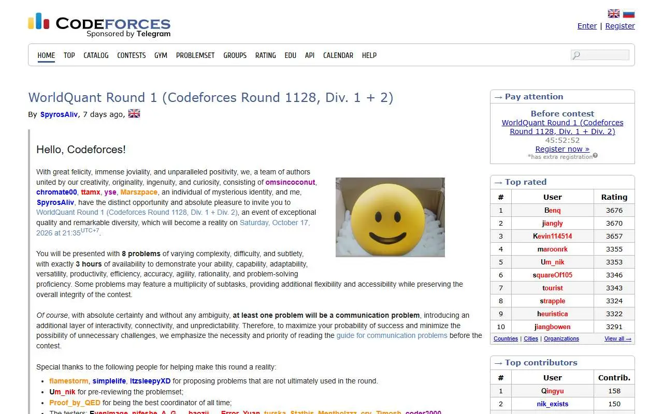Viewport: 663px width, 414px height.
Task: Open the Saturday, October 17 contest time link
Action: coord(173,228)
